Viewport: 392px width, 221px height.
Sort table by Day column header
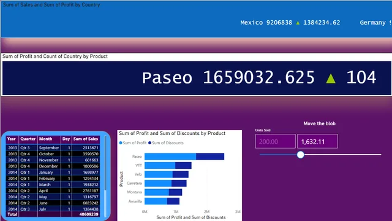pyautogui.click(x=66, y=139)
